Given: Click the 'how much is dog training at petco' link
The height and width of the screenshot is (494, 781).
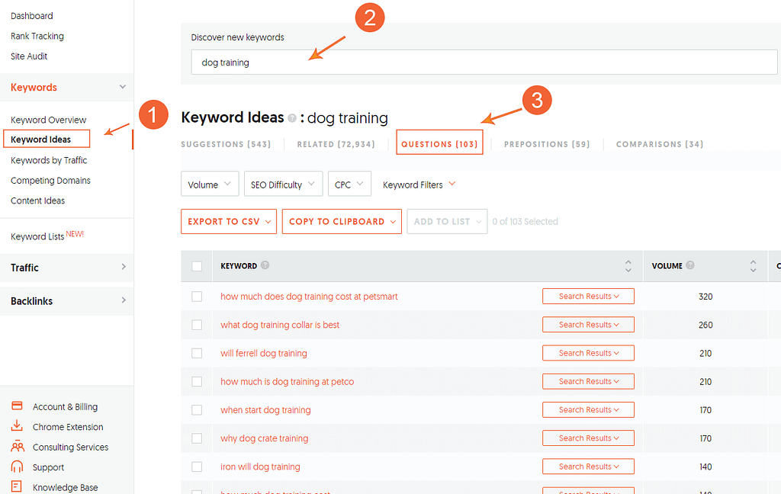Looking at the screenshot, I should point(288,381).
